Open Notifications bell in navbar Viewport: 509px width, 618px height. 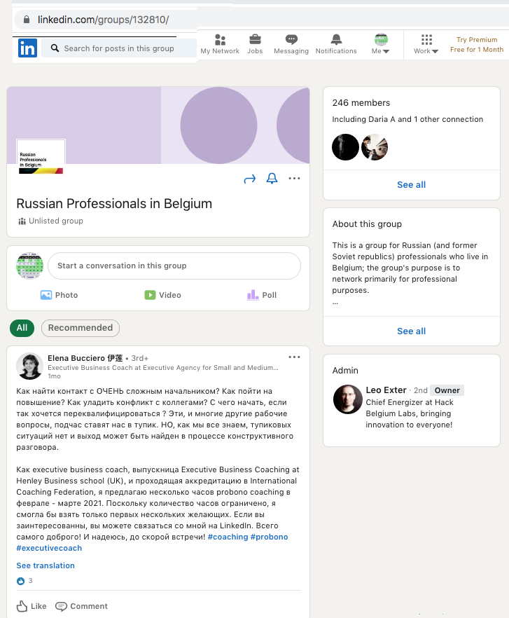336,44
